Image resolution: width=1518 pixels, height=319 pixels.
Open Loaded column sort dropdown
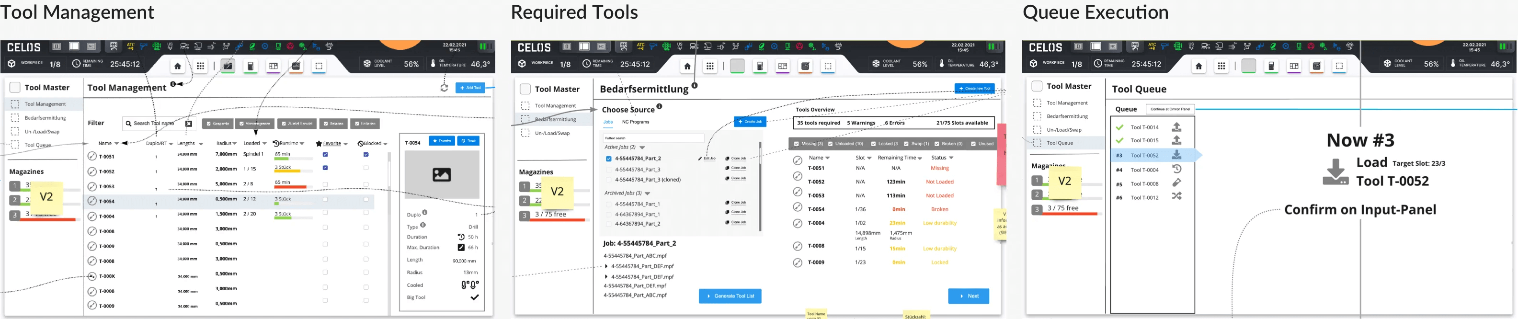coord(264,144)
